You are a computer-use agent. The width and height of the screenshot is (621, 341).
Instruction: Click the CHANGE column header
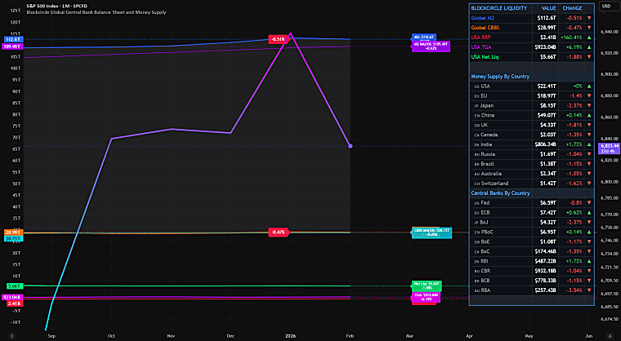point(572,8)
